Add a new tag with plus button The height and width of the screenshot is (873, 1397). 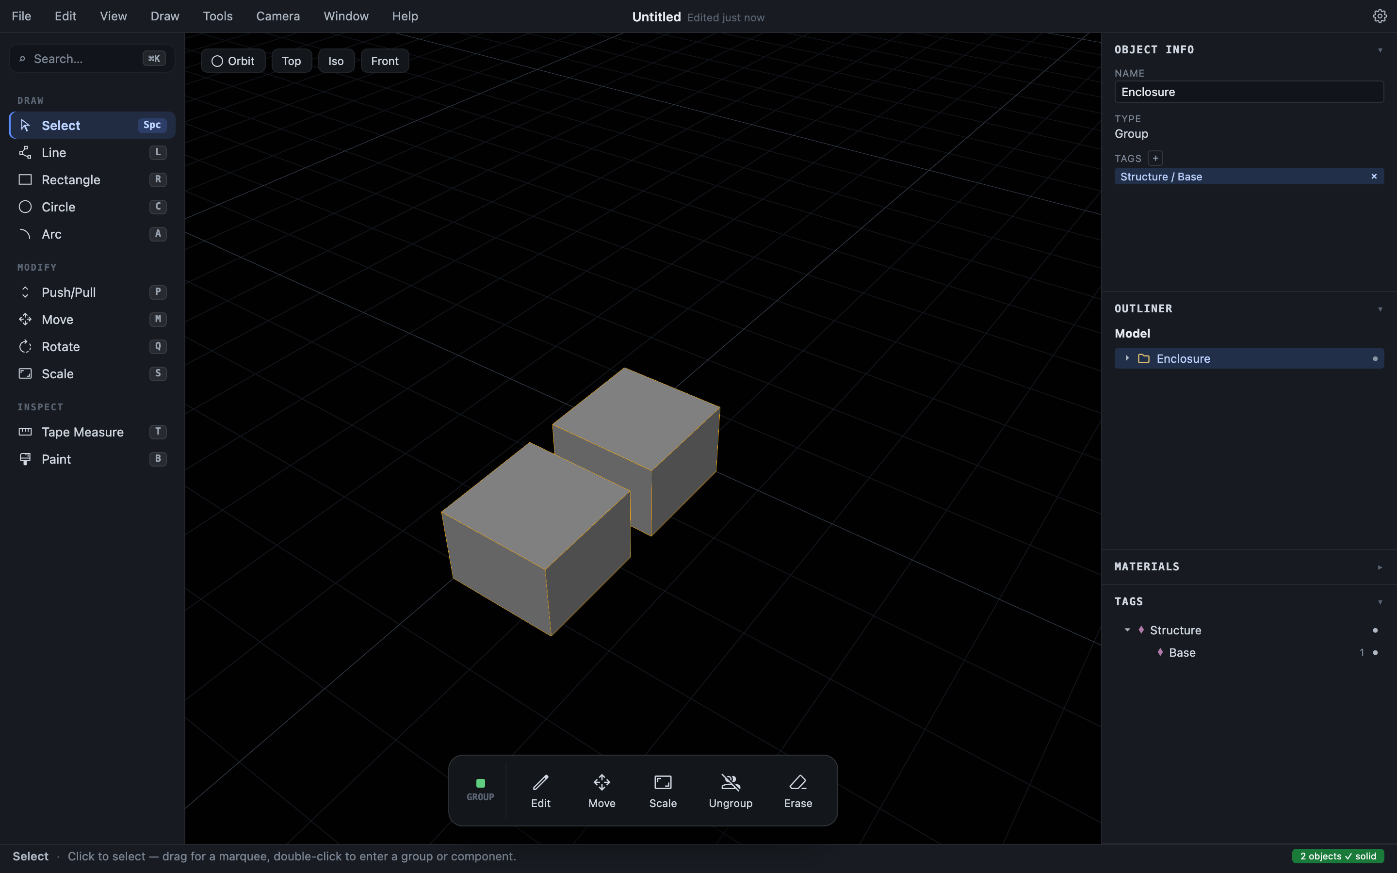click(1155, 158)
